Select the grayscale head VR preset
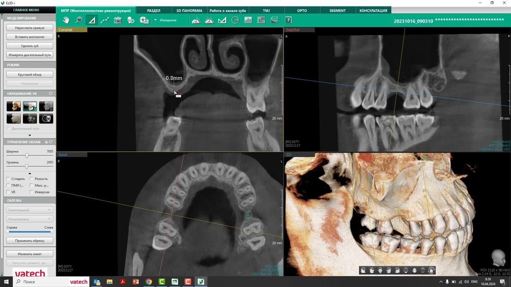This screenshot has width=511, height=287. (46, 106)
